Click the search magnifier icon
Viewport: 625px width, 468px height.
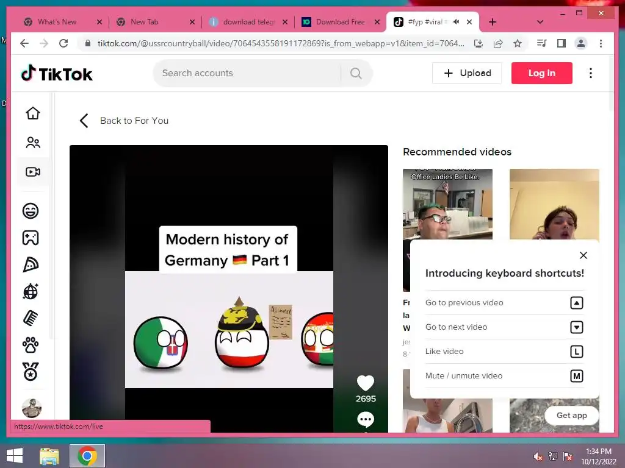pos(356,73)
